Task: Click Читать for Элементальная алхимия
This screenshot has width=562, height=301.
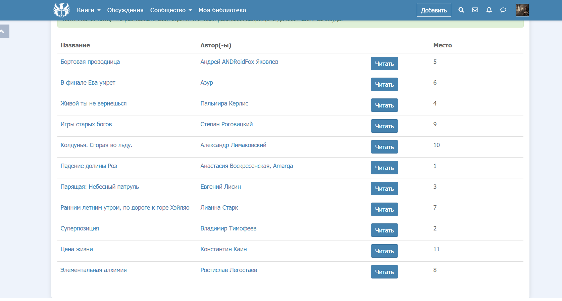Action: point(384,272)
